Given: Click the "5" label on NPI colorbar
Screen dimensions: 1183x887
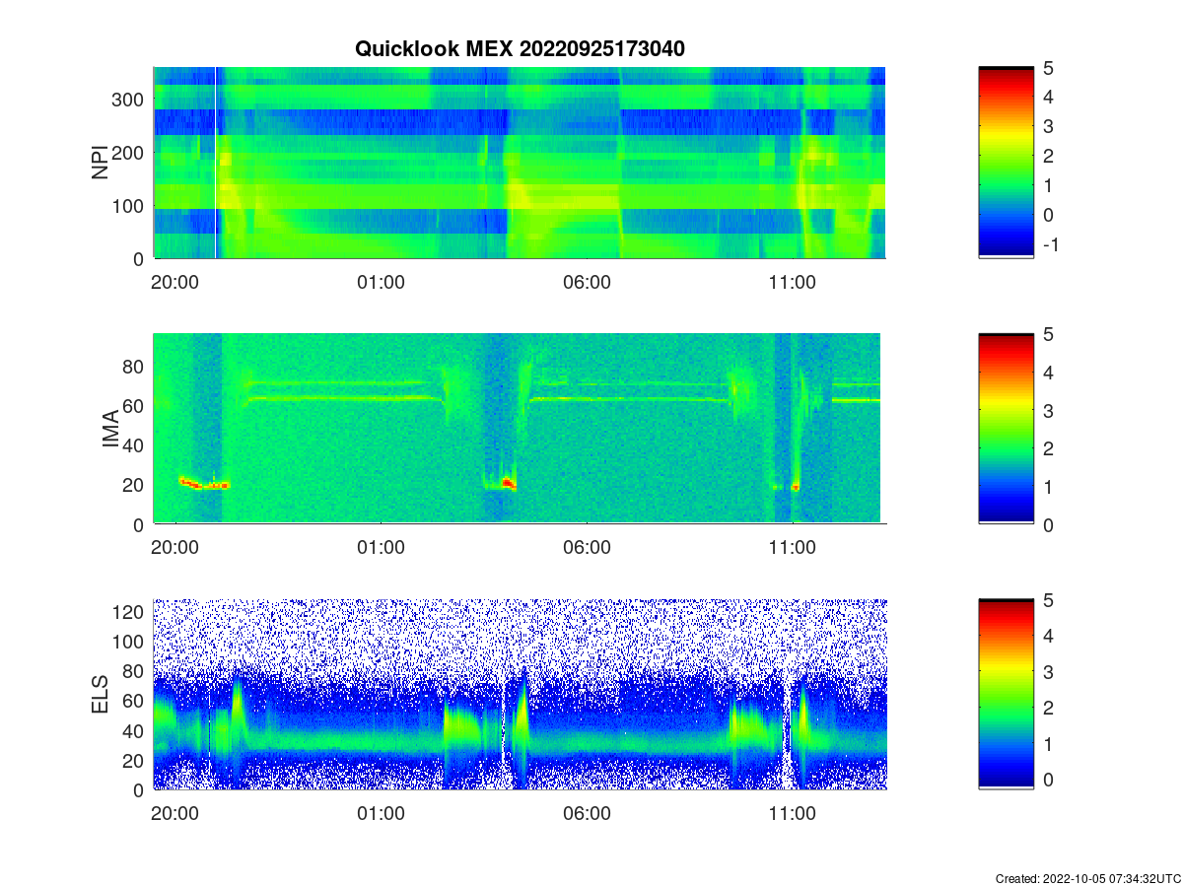Looking at the screenshot, I should pyautogui.click(x=1048, y=68).
